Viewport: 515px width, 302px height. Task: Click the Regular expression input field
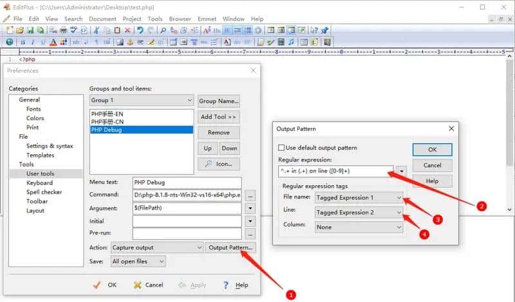pyautogui.click(x=335, y=172)
